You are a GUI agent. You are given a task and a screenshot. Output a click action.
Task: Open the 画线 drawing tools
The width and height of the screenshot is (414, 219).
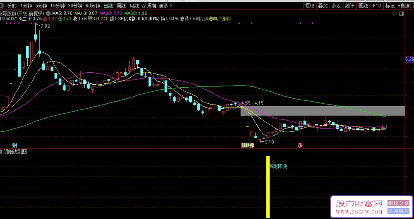pos(363,5)
